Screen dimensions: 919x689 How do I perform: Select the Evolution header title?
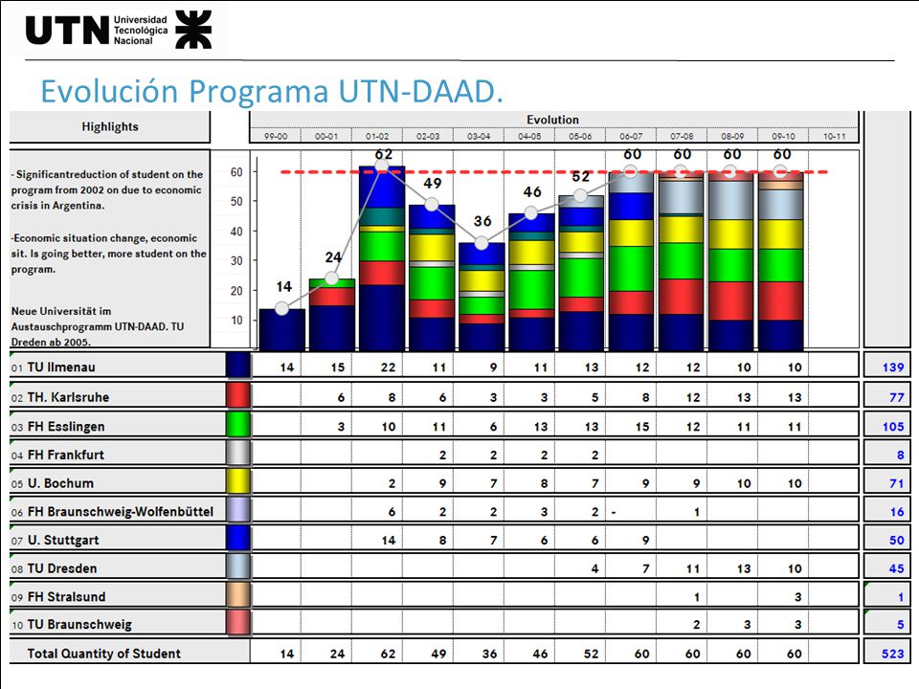pos(552,120)
